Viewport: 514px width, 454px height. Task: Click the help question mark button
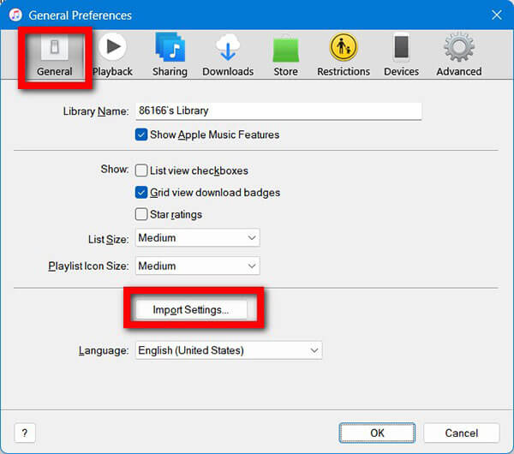coord(25,433)
